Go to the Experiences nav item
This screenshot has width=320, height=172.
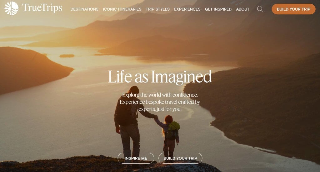pyautogui.click(x=187, y=9)
